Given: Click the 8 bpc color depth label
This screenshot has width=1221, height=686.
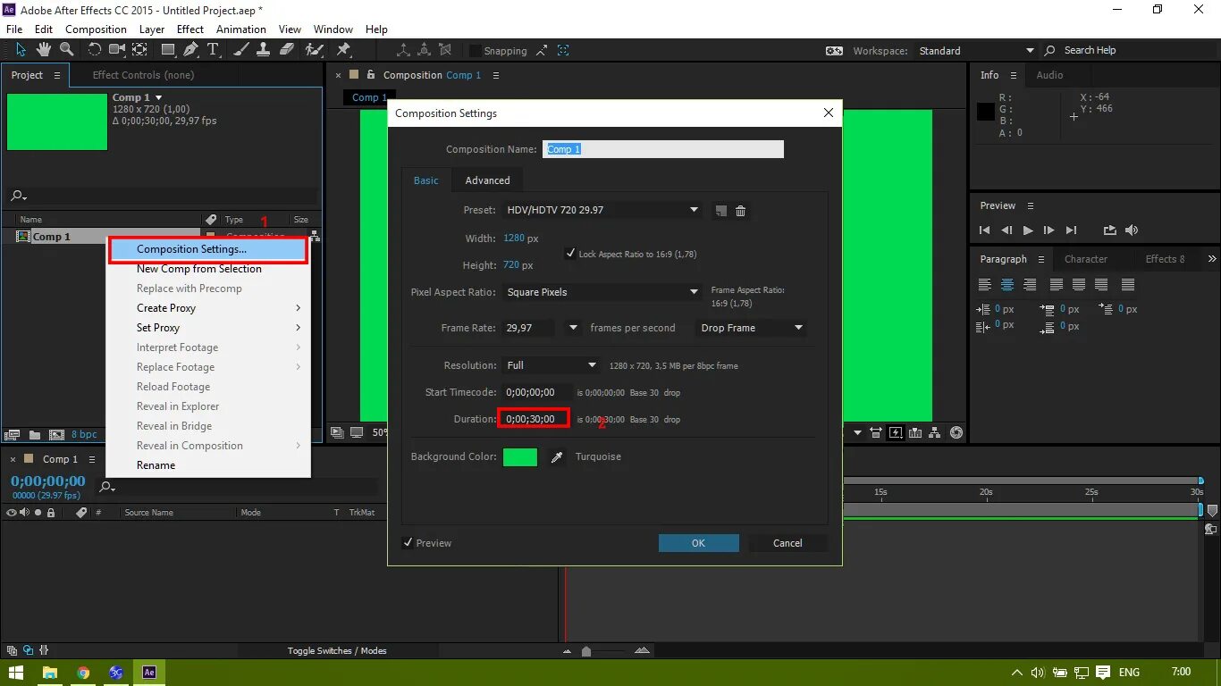Looking at the screenshot, I should pyautogui.click(x=84, y=435).
